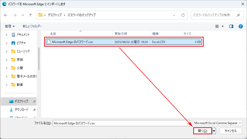Open recent locations chevron
247x139 pixels.
(x=23, y=15)
